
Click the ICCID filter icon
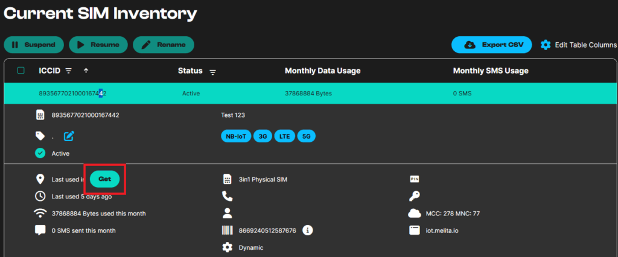[x=68, y=71]
